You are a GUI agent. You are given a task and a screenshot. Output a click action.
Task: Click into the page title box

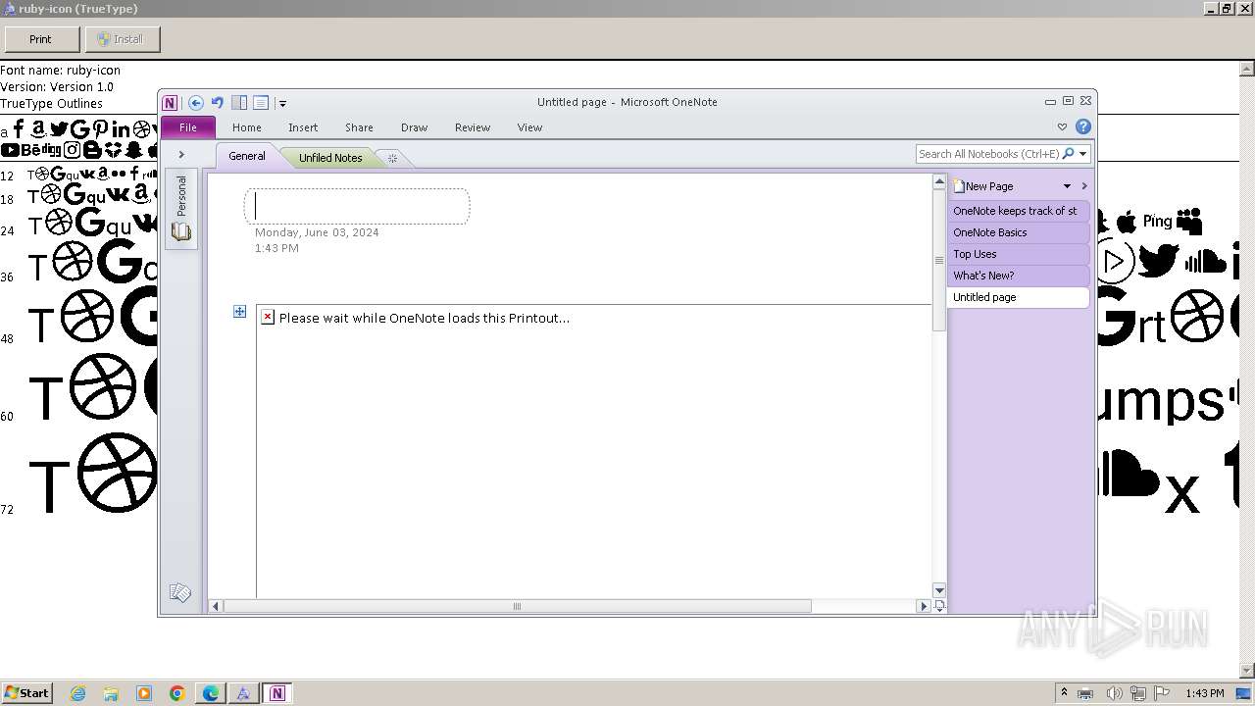pos(357,206)
